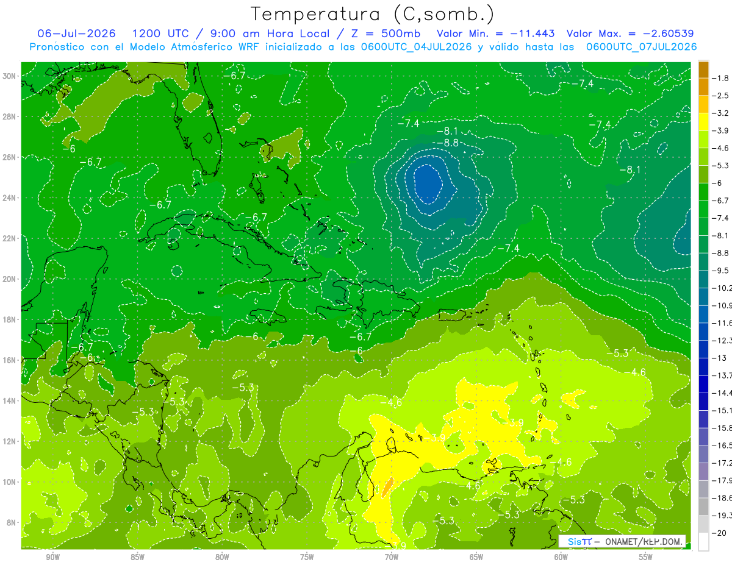The height and width of the screenshot is (565, 732).
Task: Click the brown-orange swatch above -1.8 in color bar
Action: (x=703, y=69)
